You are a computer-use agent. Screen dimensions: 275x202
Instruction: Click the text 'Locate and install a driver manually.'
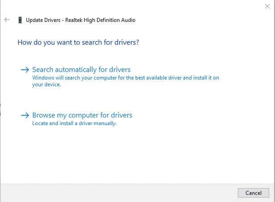74,123
